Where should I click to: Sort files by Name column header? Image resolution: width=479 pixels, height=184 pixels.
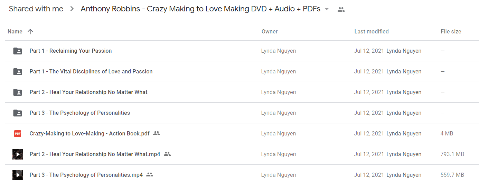15,31
